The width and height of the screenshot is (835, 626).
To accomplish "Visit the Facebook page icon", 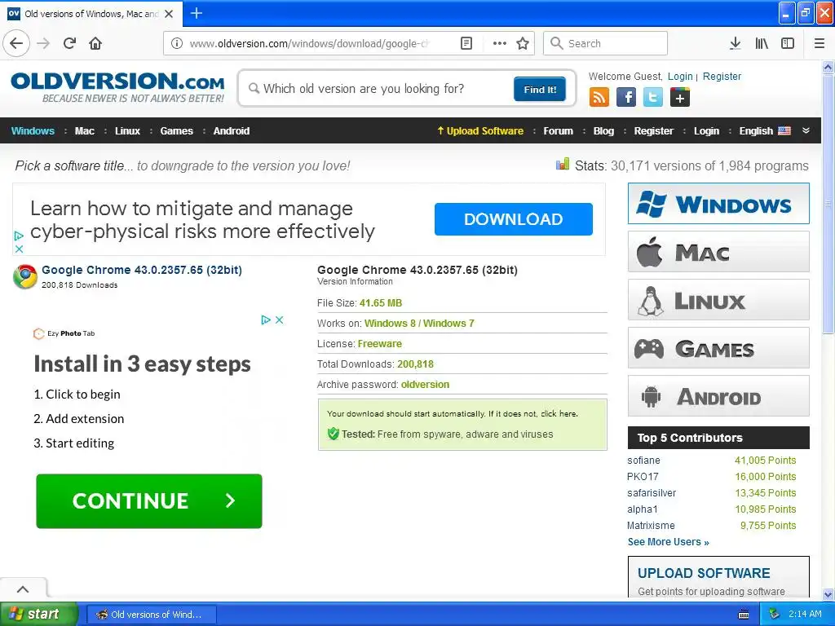I will pyautogui.click(x=626, y=98).
